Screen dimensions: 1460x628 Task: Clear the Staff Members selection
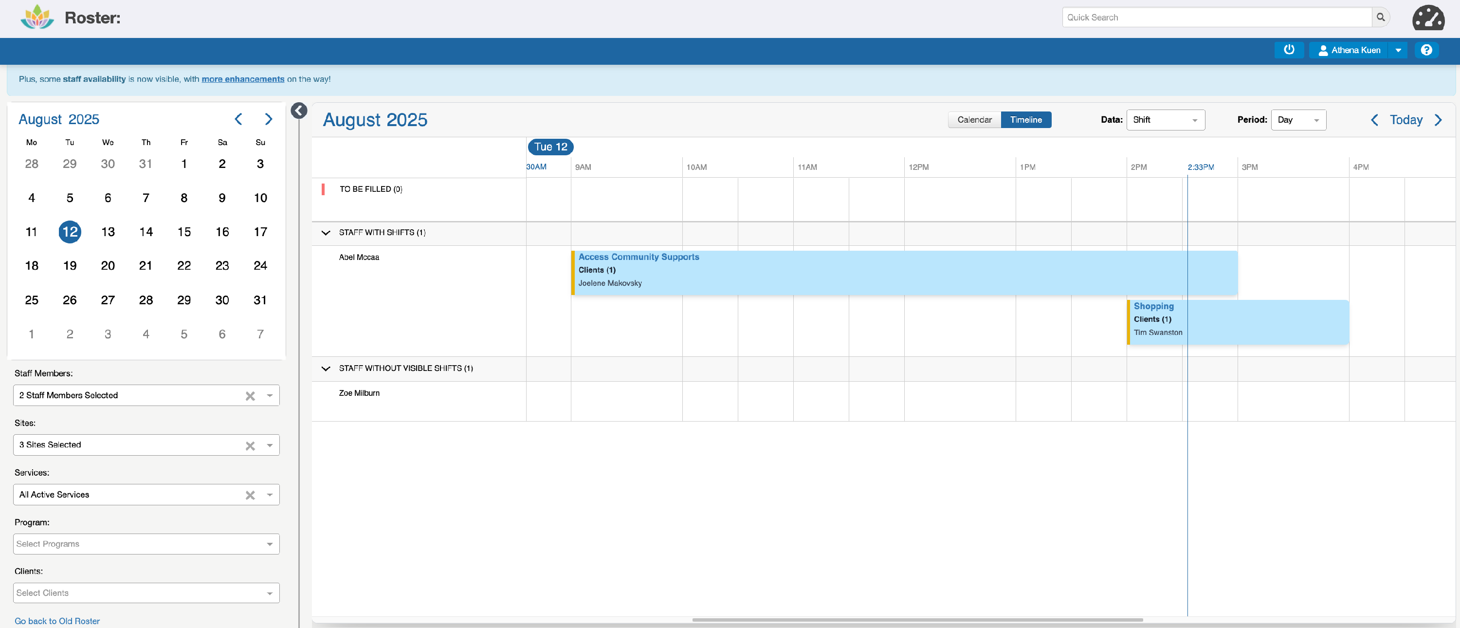pyautogui.click(x=250, y=396)
